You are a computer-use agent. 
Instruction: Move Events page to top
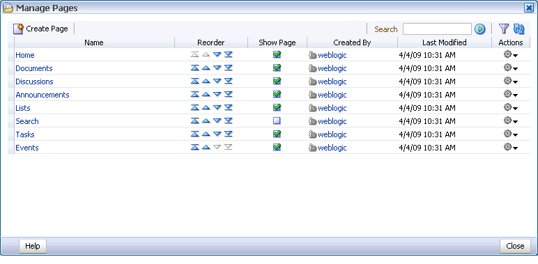click(x=195, y=148)
